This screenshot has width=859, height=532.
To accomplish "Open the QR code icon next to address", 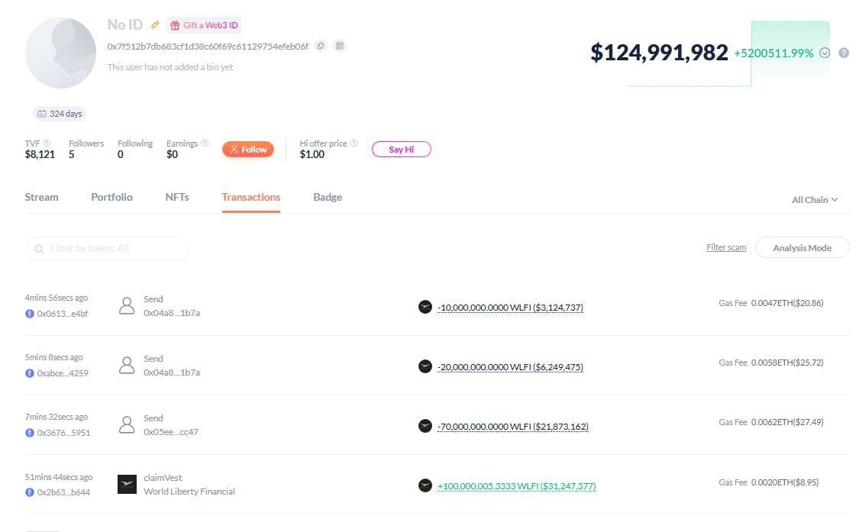I will 340,46.
